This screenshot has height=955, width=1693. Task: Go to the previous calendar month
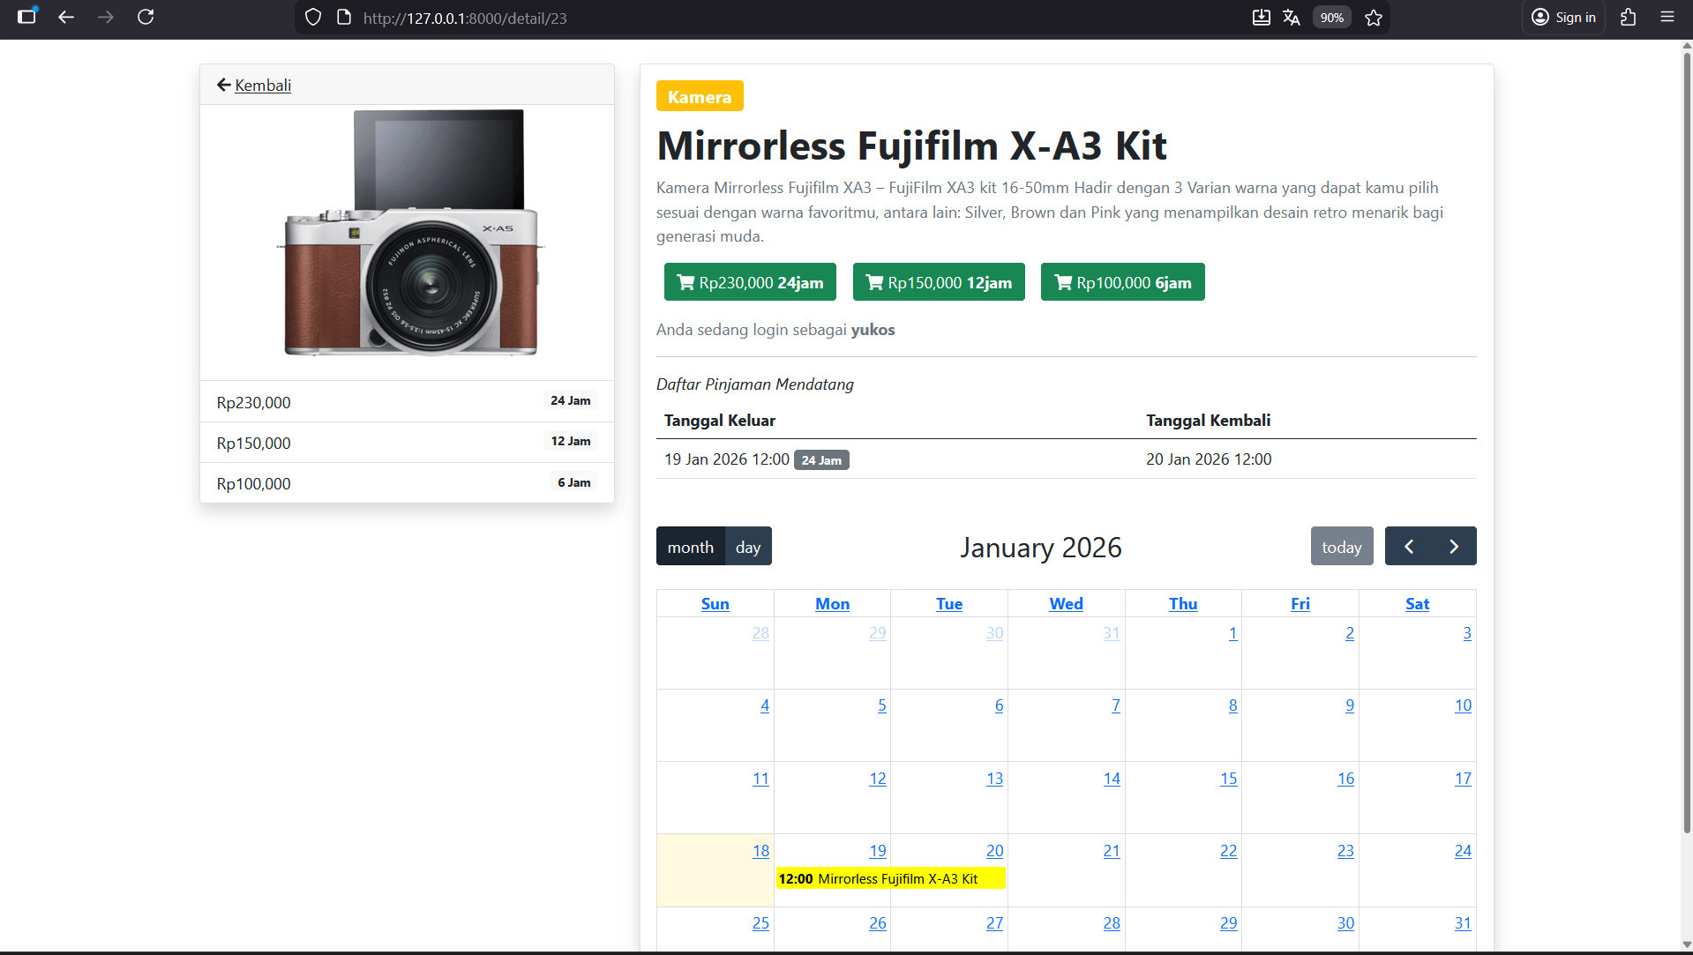[1409, 547]
